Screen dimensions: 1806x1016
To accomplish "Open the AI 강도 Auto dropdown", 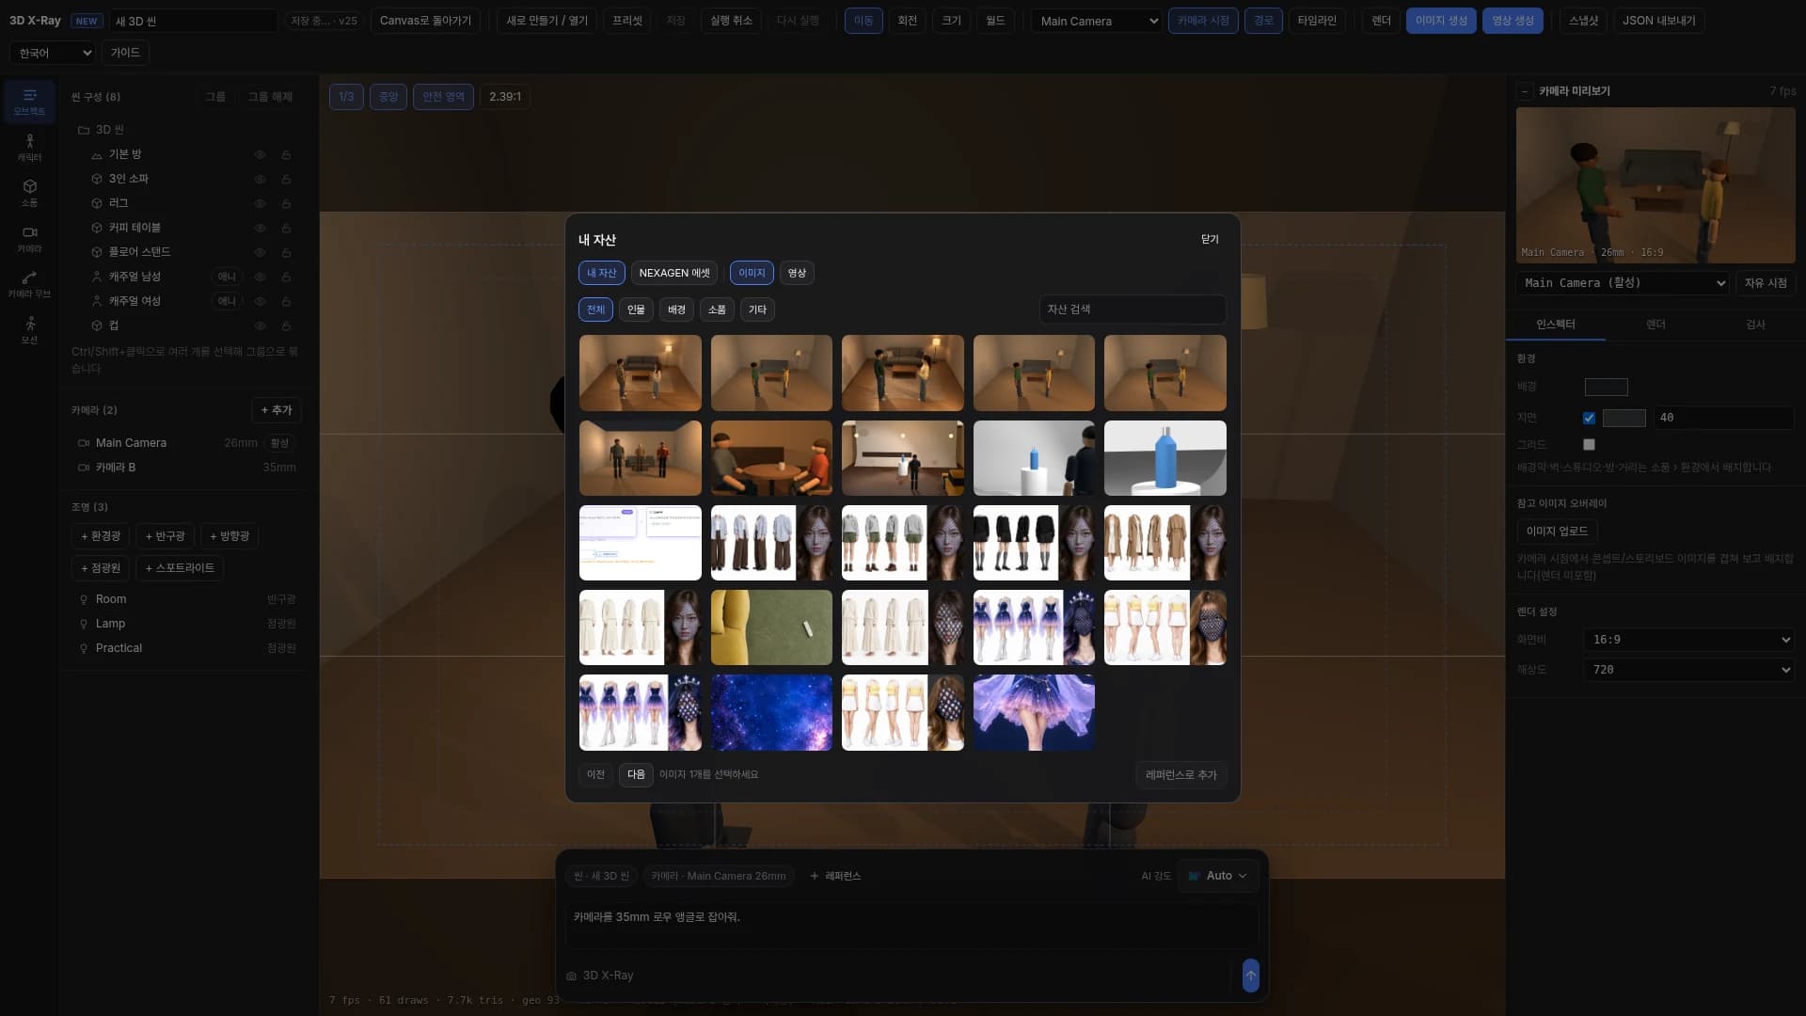I will click(1217, 876).
